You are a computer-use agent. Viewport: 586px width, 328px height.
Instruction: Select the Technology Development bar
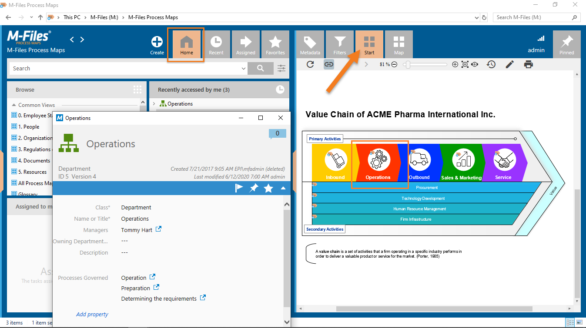(x=423, y=199)
